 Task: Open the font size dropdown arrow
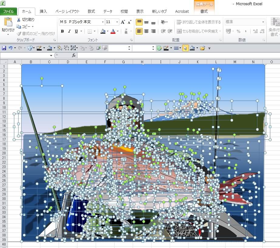tap(117, 22)
